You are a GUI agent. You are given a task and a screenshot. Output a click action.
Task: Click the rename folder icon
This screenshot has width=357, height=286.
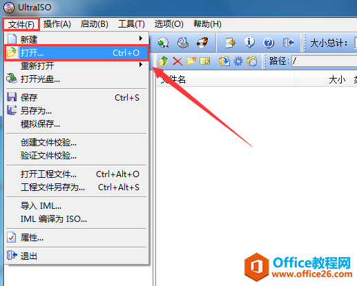point(205,61)
